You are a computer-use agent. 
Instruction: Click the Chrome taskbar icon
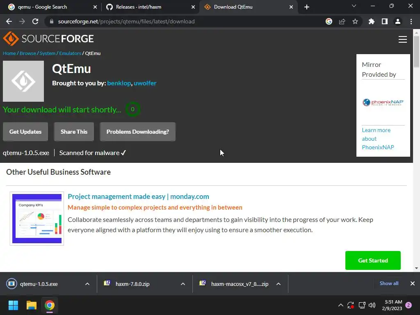point(50,305)
